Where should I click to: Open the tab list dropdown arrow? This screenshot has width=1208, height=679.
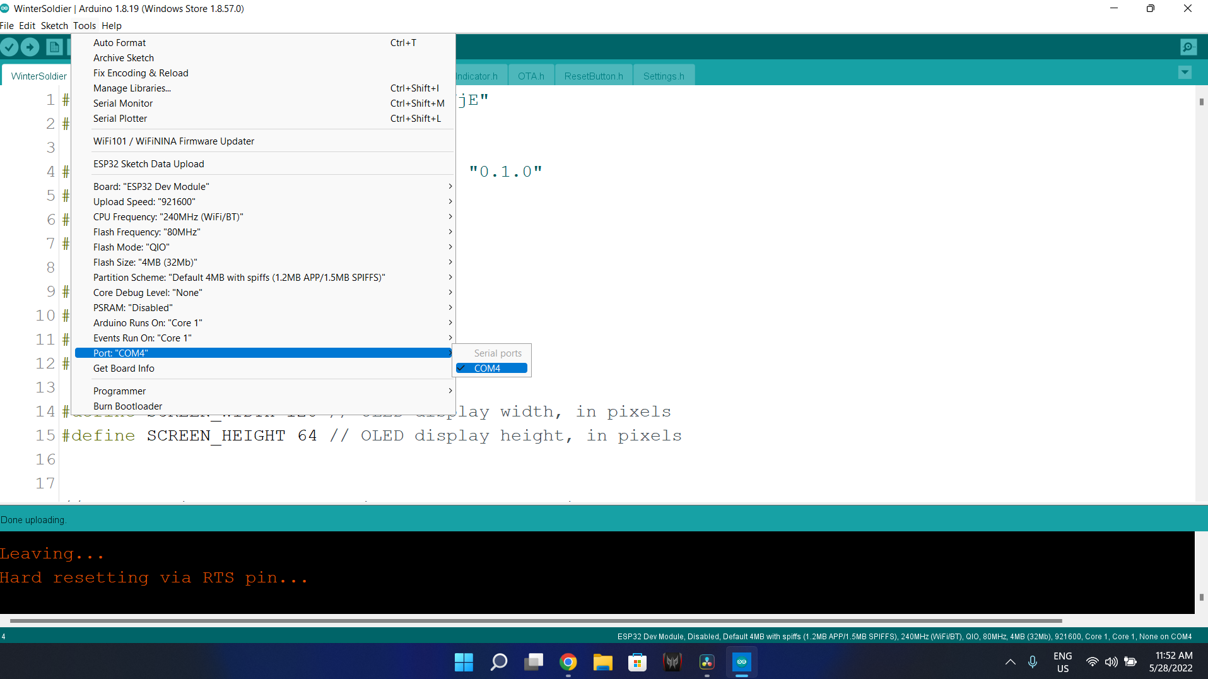point(1185,73)
